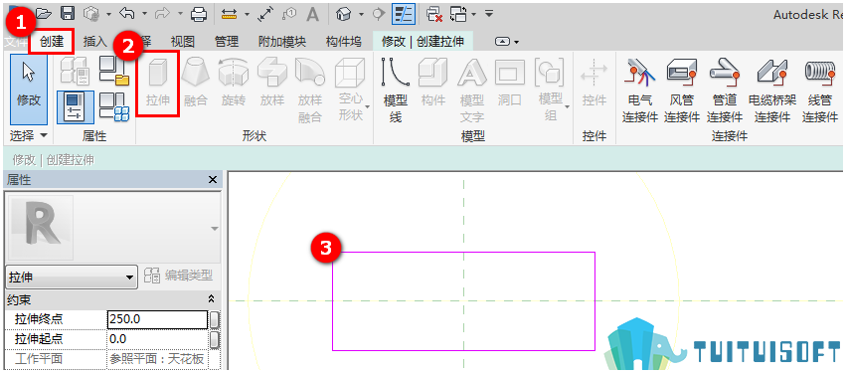Click the 拉伸终点 value field 250.0
The height and width of the screenshot is (373, 847).
point(157,319)
